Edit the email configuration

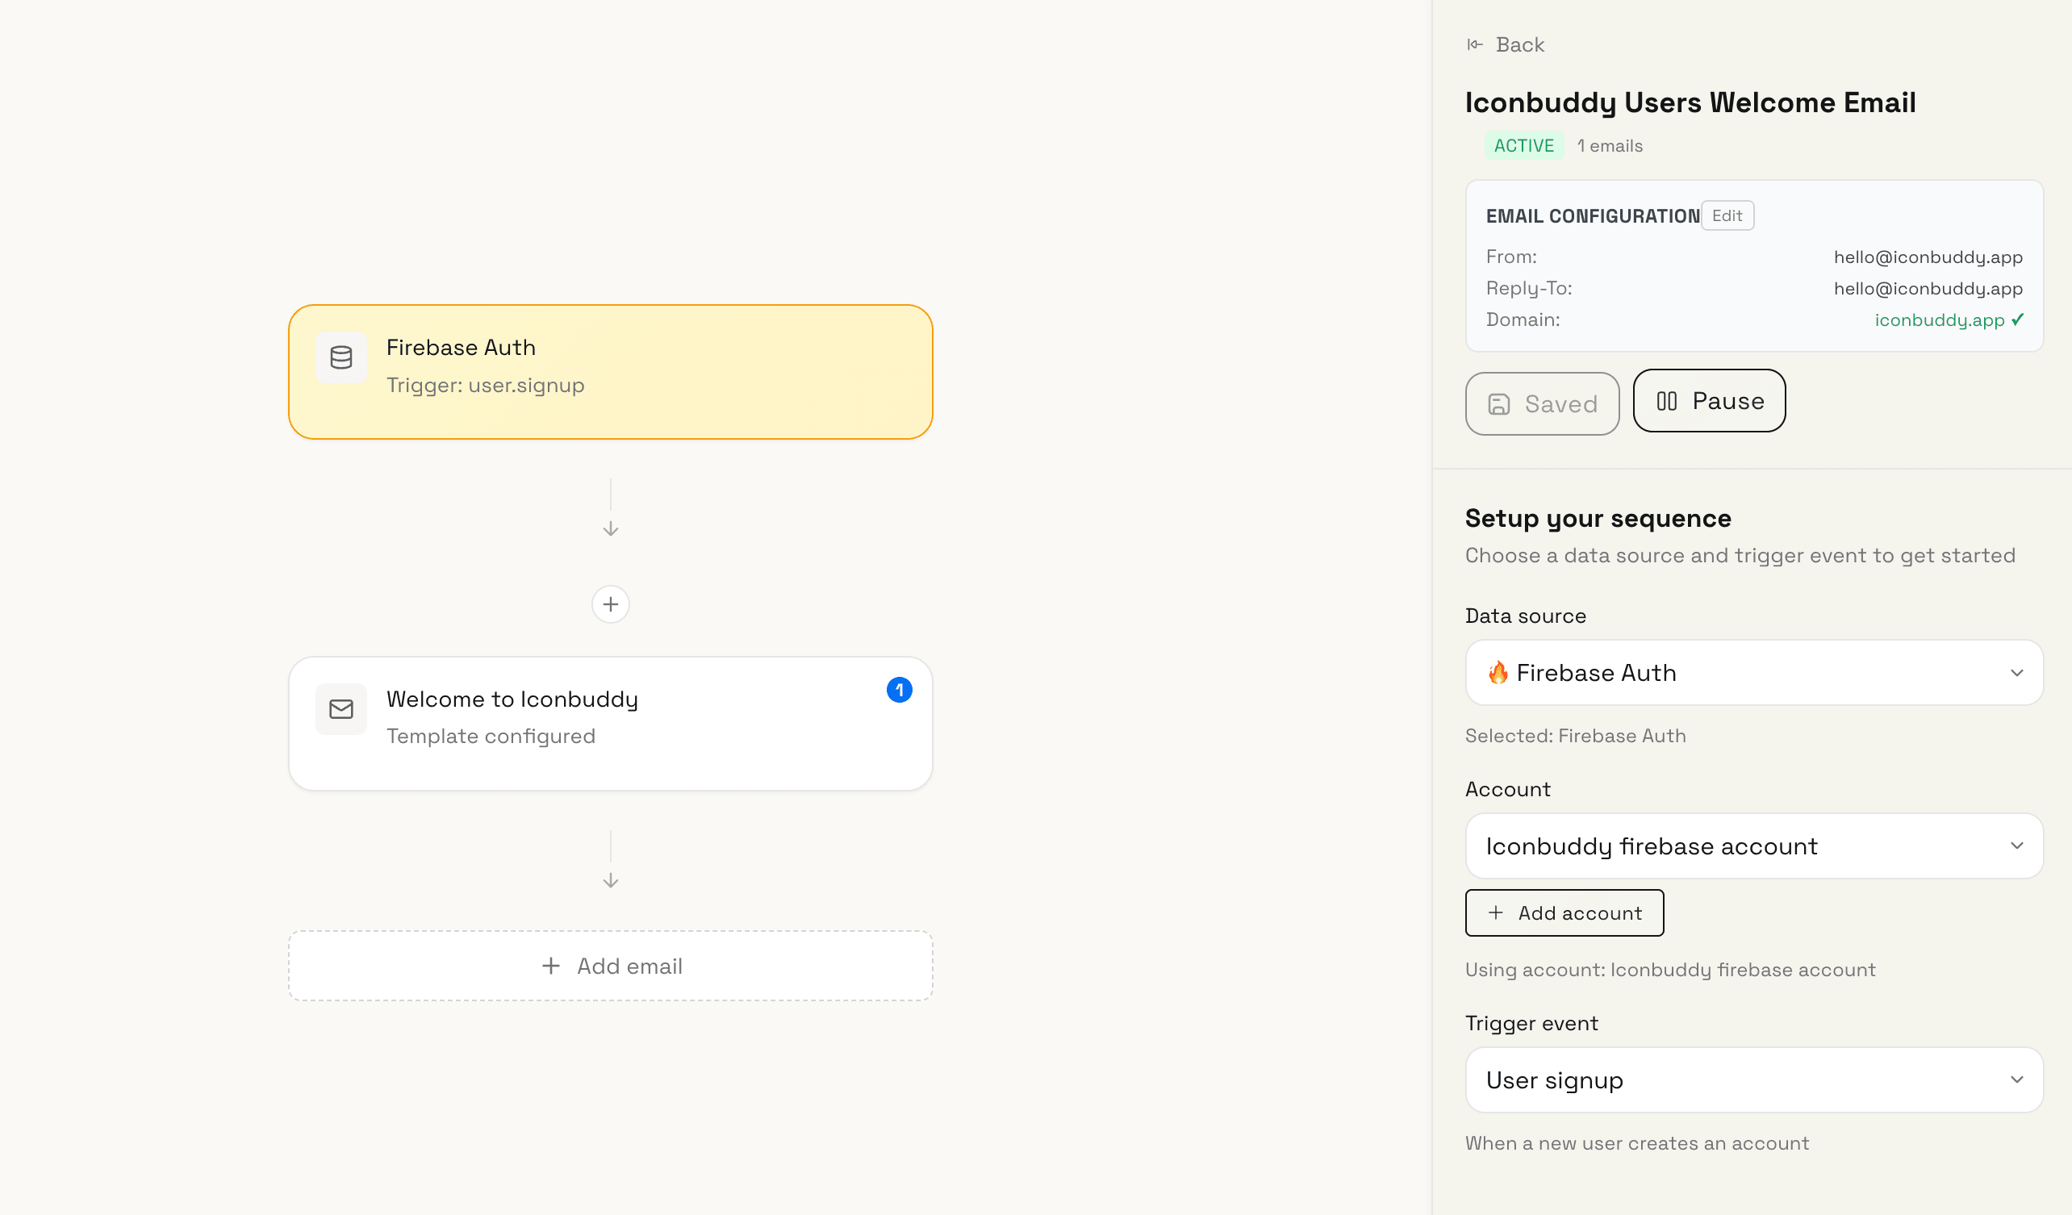[x=1727, y=215]
